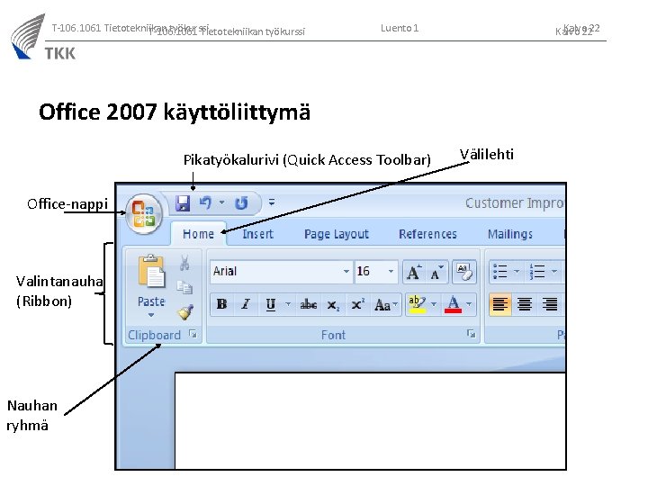Viewport: 648px width, 486px height.
Task: Click the Shrink Font icon
Action: [x=436, y=272]
